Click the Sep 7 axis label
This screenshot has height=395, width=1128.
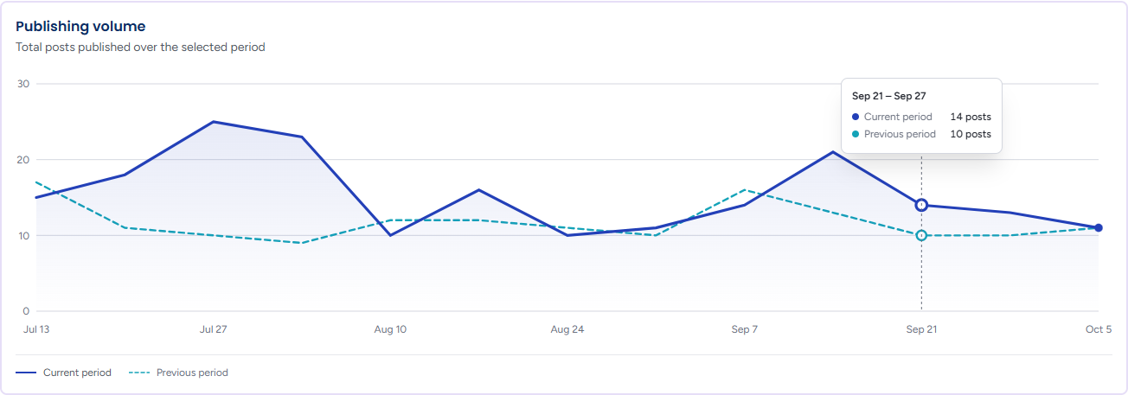[x=744, y=329]
